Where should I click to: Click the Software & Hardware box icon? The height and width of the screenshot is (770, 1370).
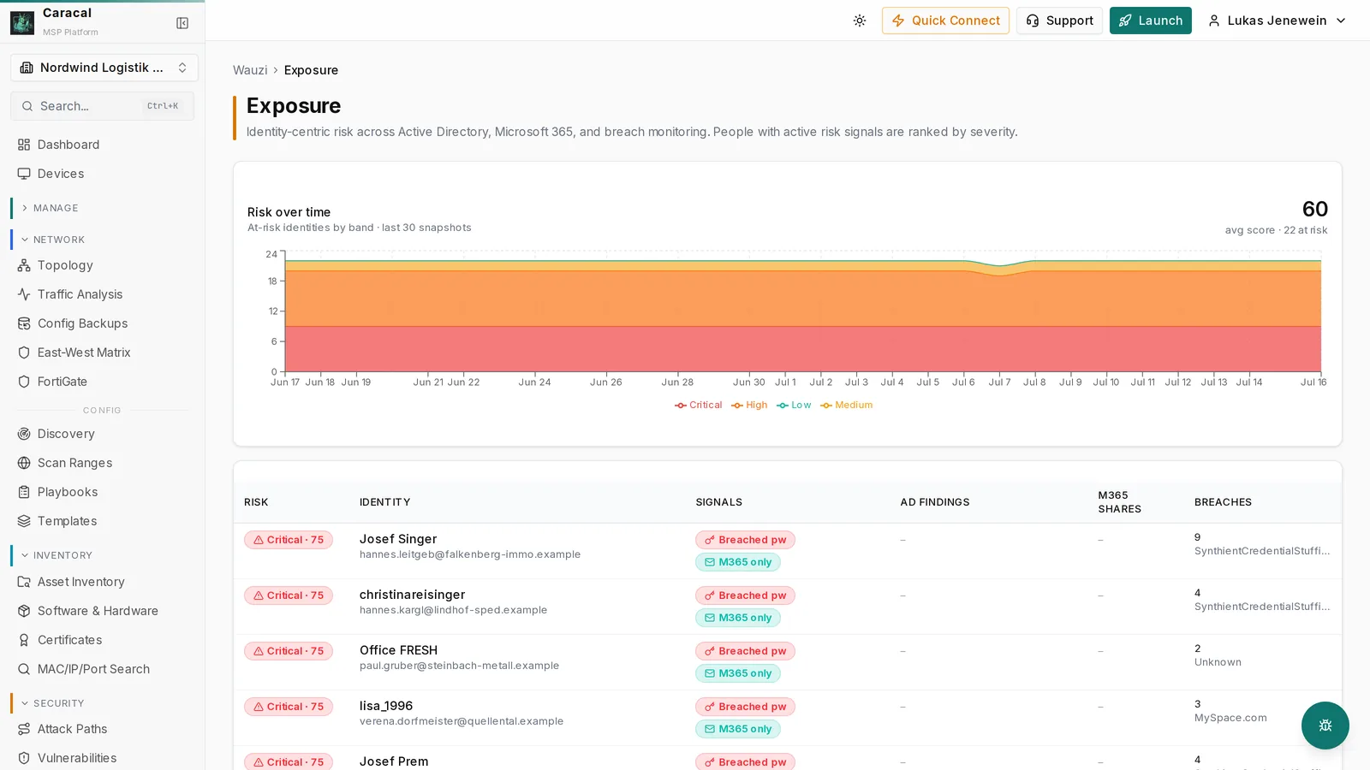tap(24, 611)
